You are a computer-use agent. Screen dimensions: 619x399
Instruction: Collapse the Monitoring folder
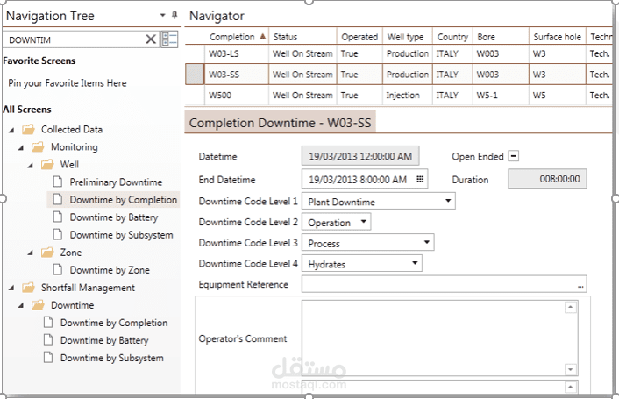(x=21, y=147)
